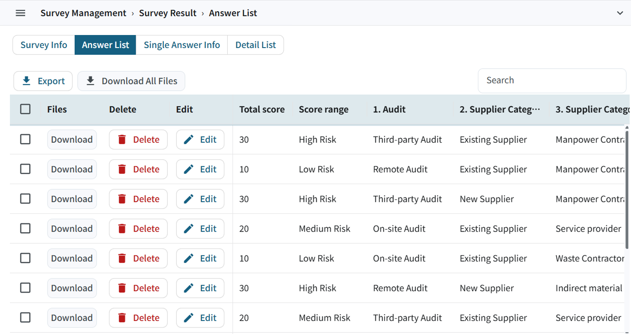Focus the Search input field
The height and width of the screenshot is (334, 631).
click(552, 80)
